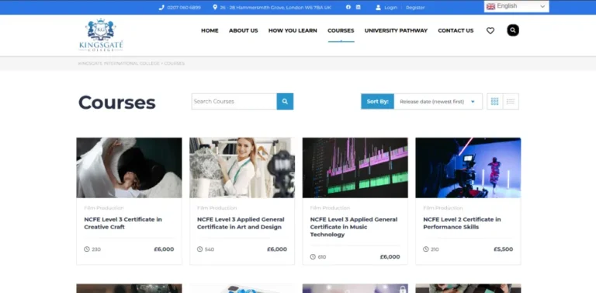Open the black search icon in navbar
Viewport: 596px width, 293px height.
coord(513,30)
